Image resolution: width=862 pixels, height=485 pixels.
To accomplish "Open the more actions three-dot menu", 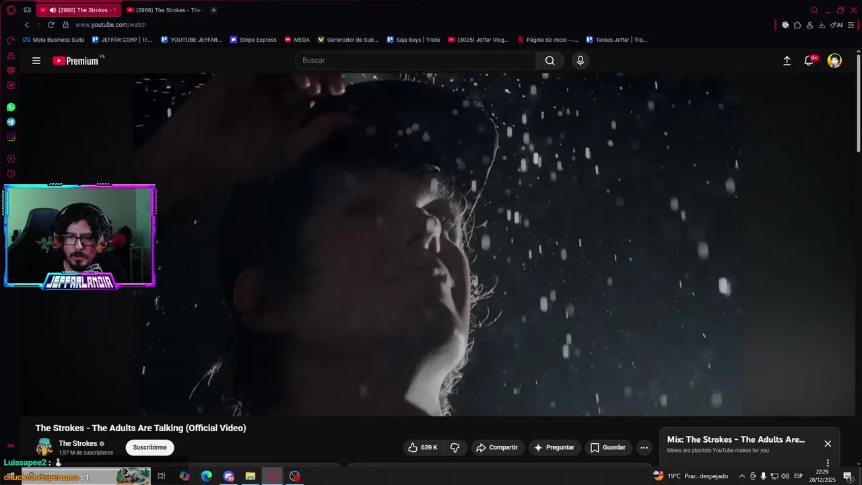I will (x=644, y=447).
